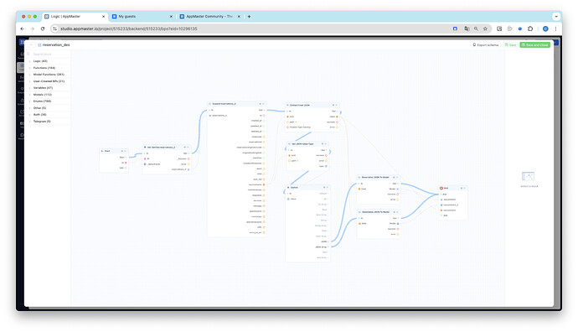Click the translate page icon in address bar
Viewport: 578px width, 332px height.
[x=467, y=29]
